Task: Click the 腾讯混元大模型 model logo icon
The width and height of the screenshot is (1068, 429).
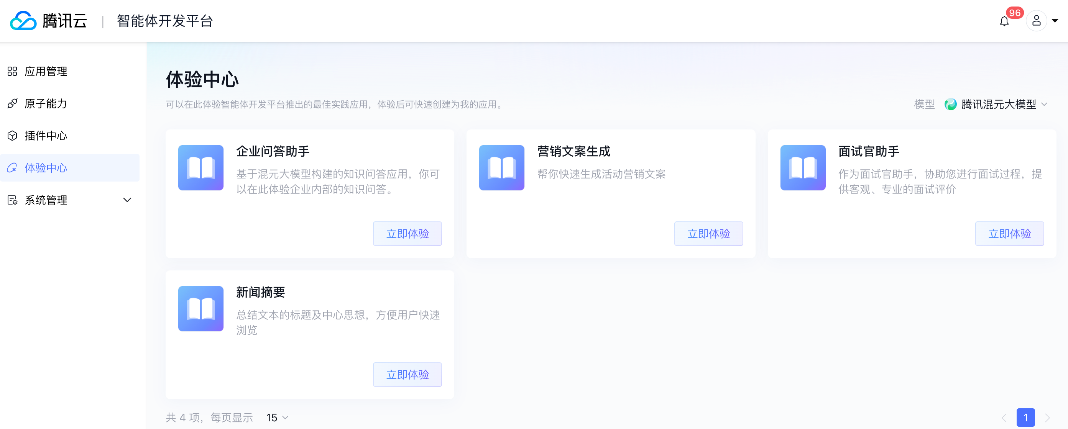Action: 950,104
